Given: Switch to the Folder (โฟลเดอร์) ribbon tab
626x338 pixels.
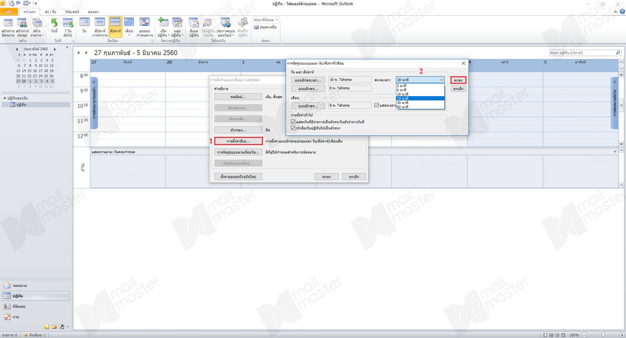Looking at the screenshot, I should point(72,12).
